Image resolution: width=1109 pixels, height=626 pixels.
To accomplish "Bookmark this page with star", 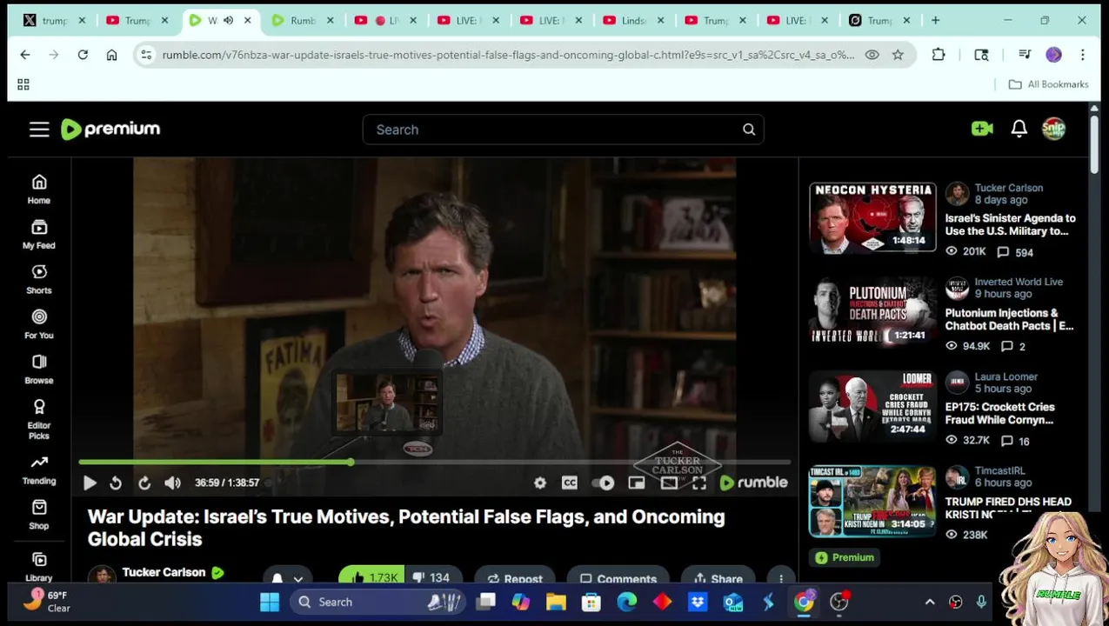I will pyautogui.click(x=898, y=55).
